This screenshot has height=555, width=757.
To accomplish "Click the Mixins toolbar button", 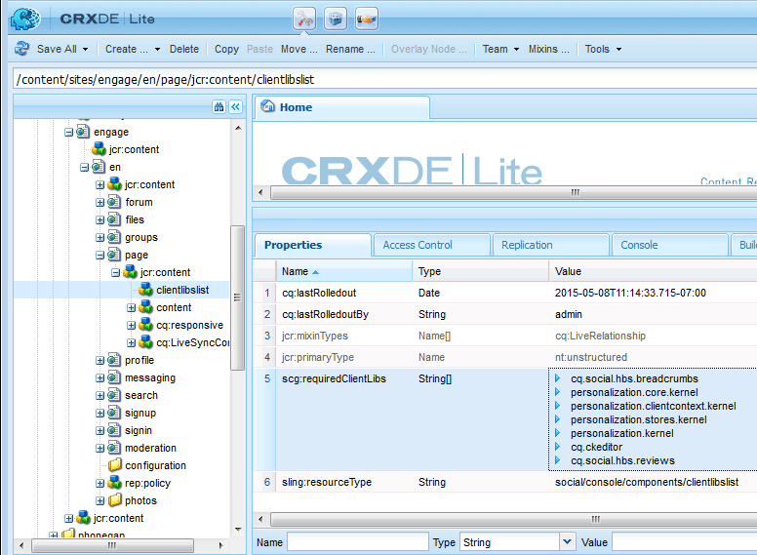I will coord(549,49).
